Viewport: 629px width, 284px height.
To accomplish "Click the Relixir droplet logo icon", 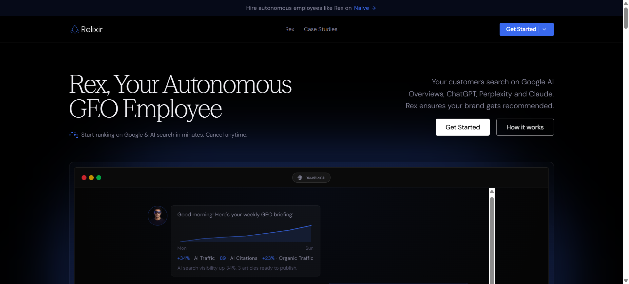I will (75, 29).
